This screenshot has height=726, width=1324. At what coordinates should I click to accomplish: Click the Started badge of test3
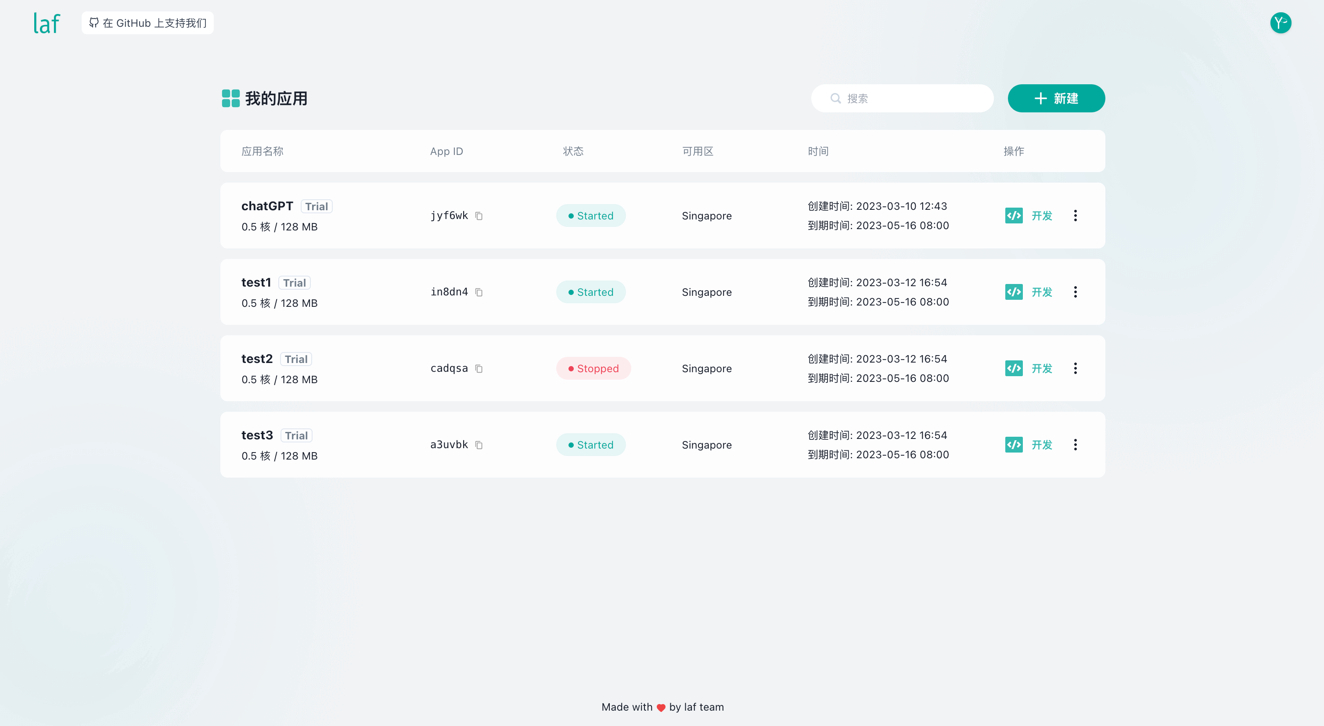click(590, 445)
